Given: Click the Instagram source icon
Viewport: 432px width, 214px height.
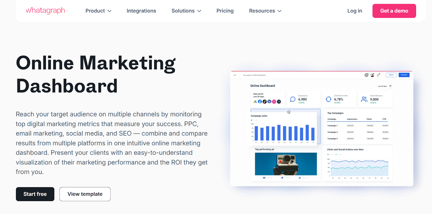Looking at the screenshot, I should click(x=274, y=102).
